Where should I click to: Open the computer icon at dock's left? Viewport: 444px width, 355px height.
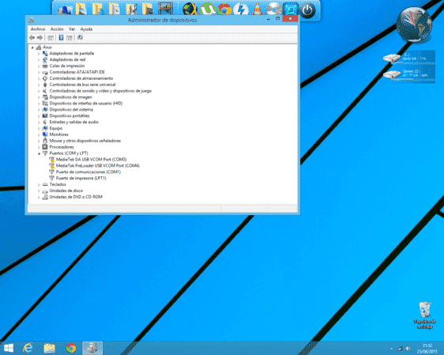pos(65,9)
